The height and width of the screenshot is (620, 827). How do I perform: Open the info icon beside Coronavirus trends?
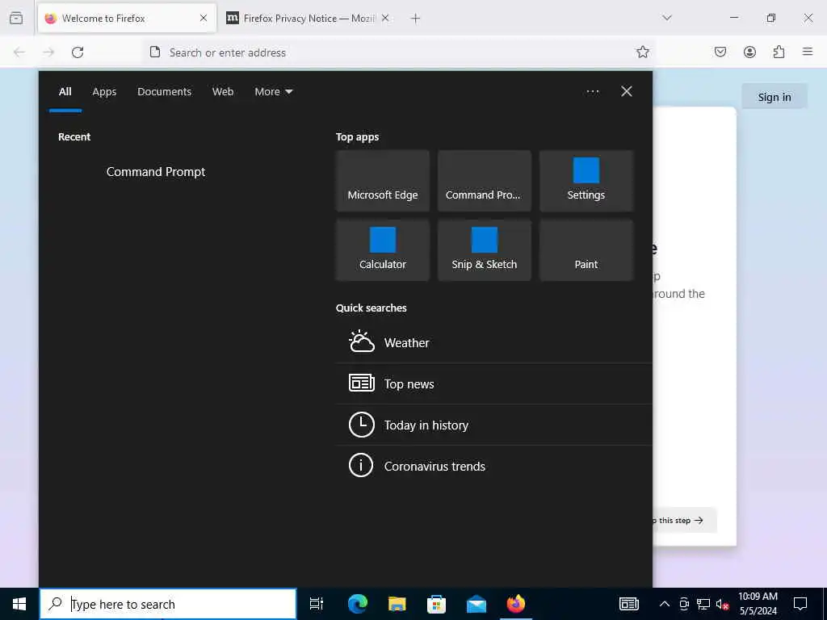tap(361, 466)
